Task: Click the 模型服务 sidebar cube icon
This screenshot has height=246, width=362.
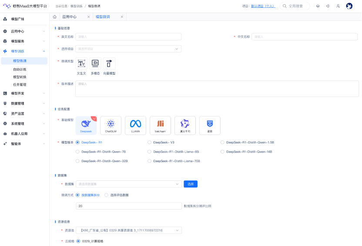Action: (x=5, y=41)
